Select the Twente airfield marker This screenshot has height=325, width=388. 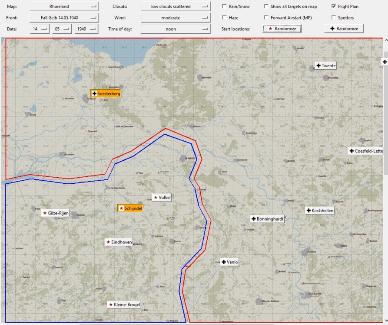326,65
